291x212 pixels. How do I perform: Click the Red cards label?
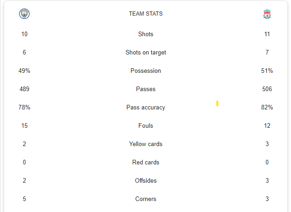(x=146, y=162)
